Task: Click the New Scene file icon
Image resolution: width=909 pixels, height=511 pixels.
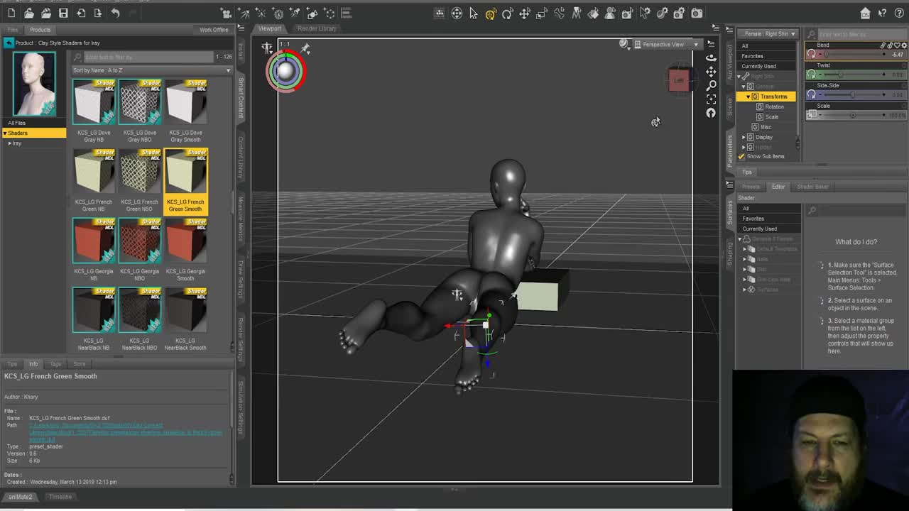Action: tap(11, 13)
